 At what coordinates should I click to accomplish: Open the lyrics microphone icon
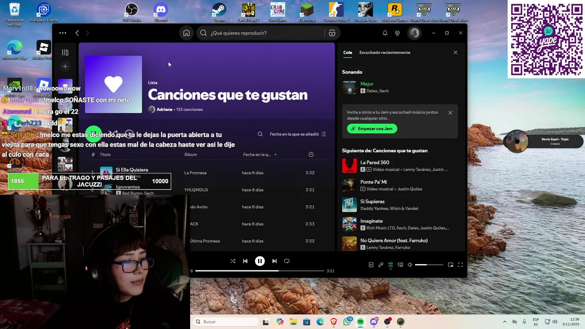coord(381,265)
